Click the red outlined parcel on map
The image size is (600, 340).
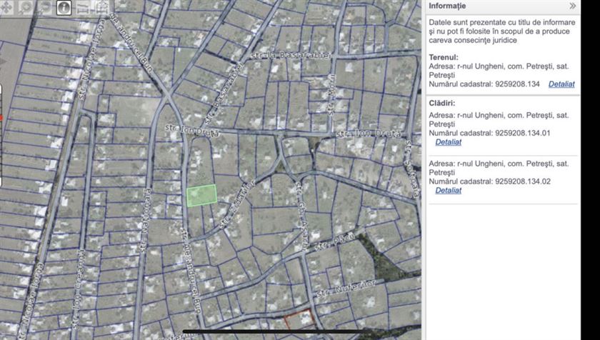pyautogui.click(x=299, y=320)
